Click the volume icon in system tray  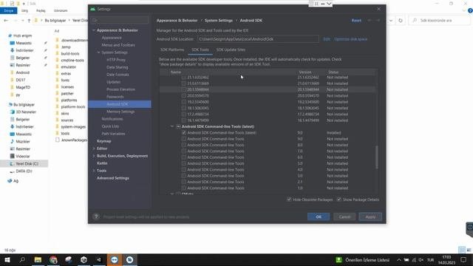point(421,259)
